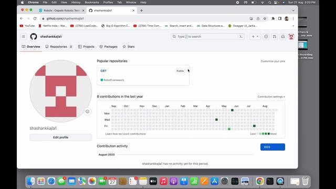
Task: Open the App Store in the Dock
Action: (x=214, y=181)
